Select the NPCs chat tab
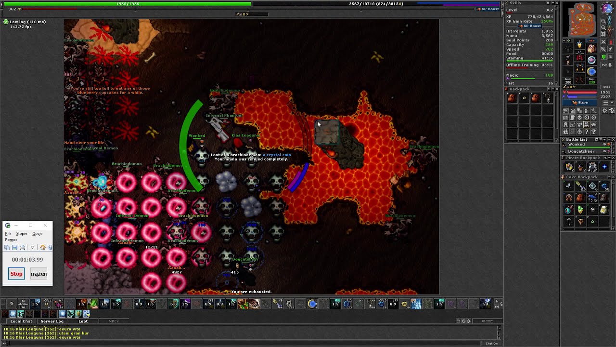Image resolution: width=616 pixels, height=347 pixels. [114, 321]
